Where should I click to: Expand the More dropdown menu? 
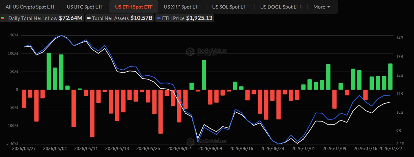(x=322, y=7)
